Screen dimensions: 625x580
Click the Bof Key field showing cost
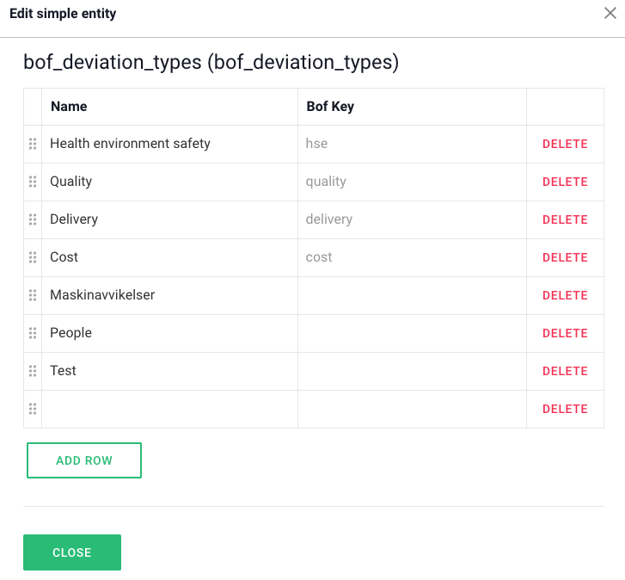411,257
